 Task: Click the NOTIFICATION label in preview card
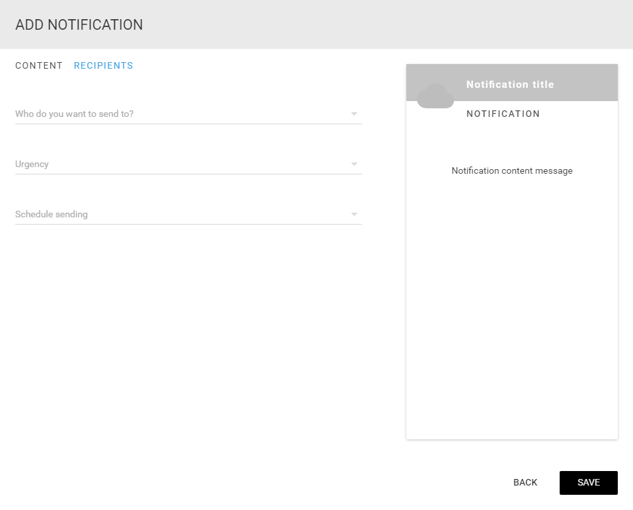point(503,114)
